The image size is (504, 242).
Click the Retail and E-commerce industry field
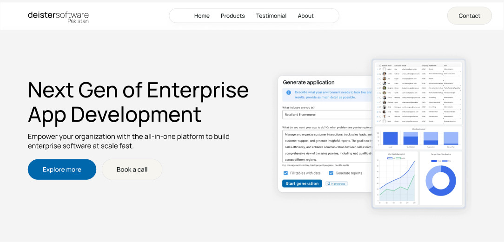(327, 115)
